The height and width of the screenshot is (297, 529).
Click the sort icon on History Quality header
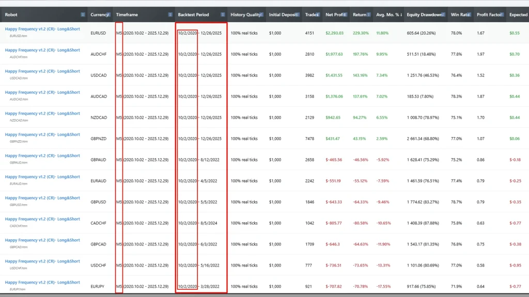(262, 14)
